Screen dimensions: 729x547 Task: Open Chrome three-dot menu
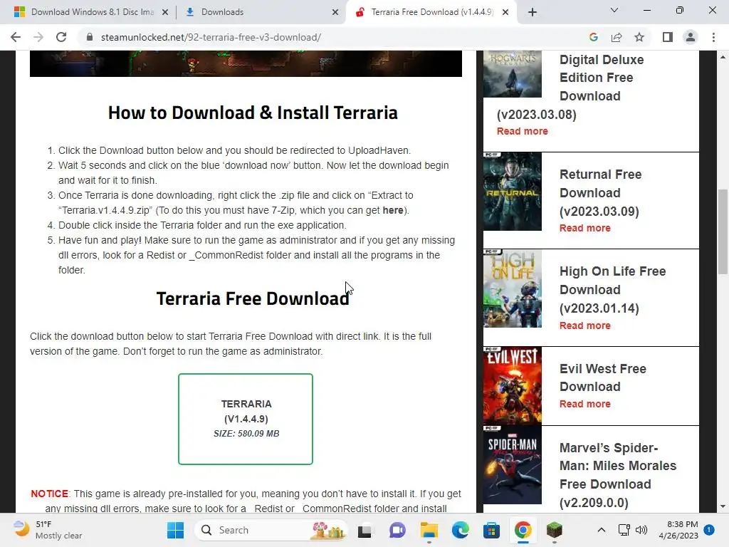pos(713,37)
